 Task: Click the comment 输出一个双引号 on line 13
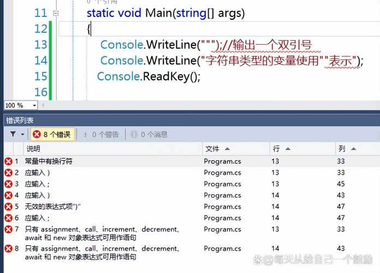272,45
